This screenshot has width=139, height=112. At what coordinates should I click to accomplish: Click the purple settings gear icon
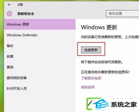(9, 14)
